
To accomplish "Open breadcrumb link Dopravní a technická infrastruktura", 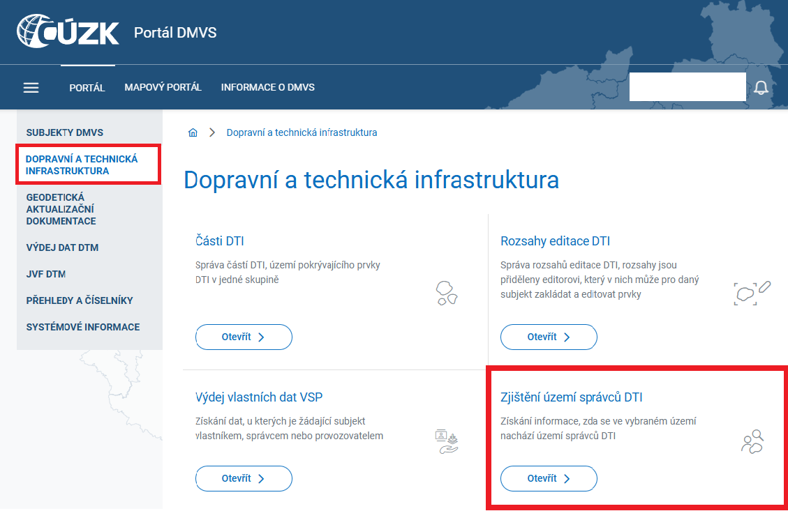I will pyautogui.click(x=302, y=132).
